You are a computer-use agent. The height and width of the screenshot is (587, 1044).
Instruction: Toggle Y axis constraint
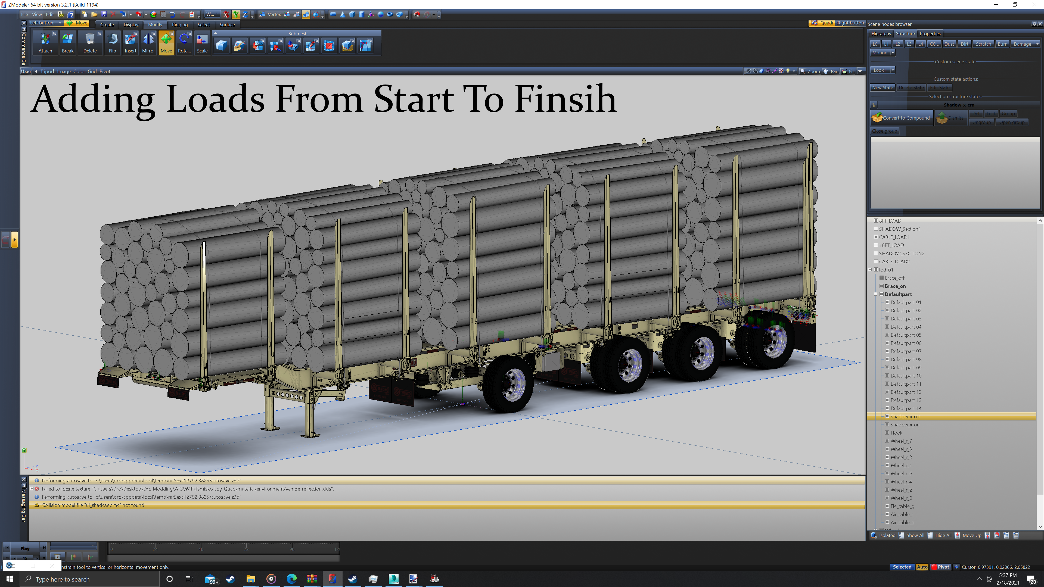coord(235,14)
